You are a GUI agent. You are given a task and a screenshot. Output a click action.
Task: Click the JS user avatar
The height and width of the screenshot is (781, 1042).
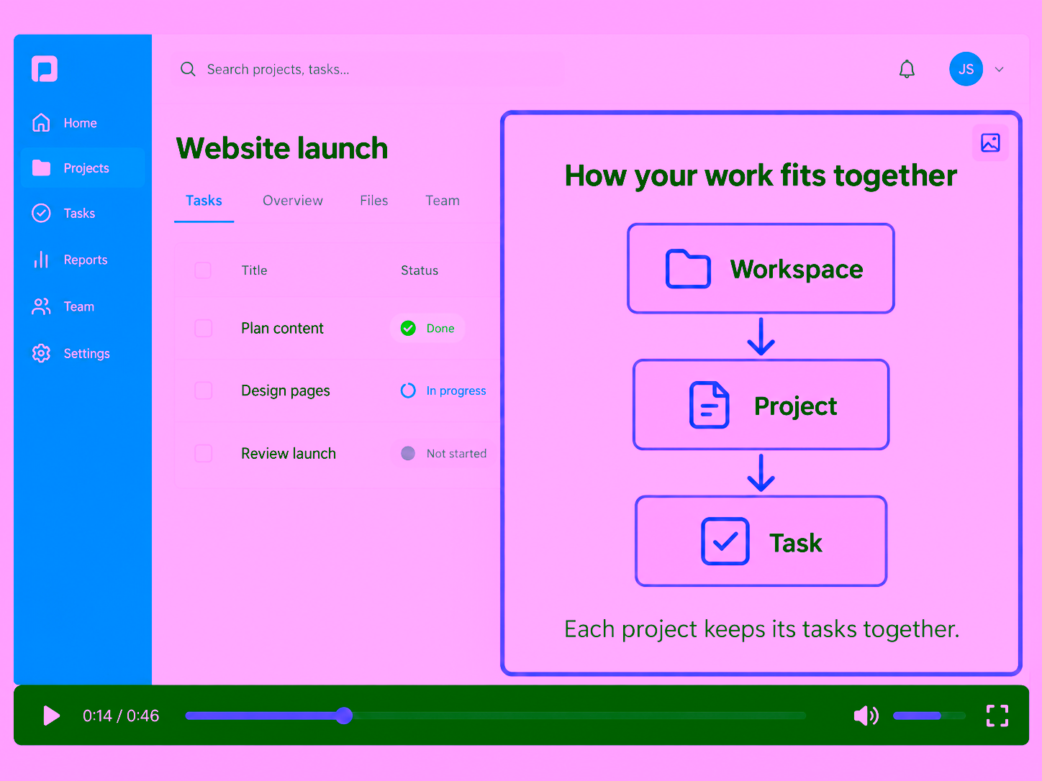click(x=966, y=69)
